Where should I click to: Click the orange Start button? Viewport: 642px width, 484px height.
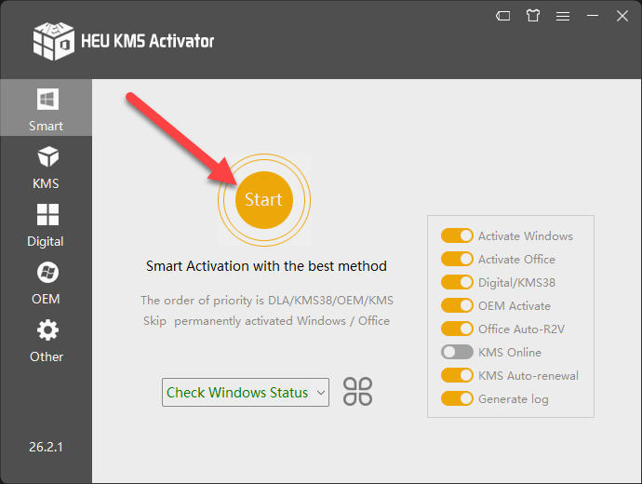(x=264, y=200)
